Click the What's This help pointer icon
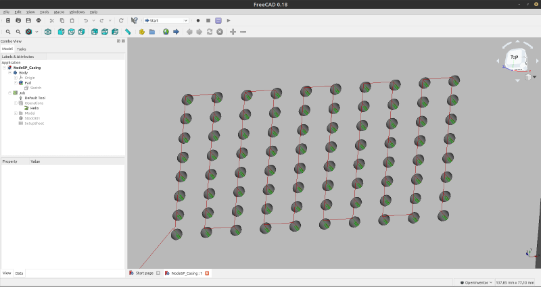 click(x=134, y=21)
